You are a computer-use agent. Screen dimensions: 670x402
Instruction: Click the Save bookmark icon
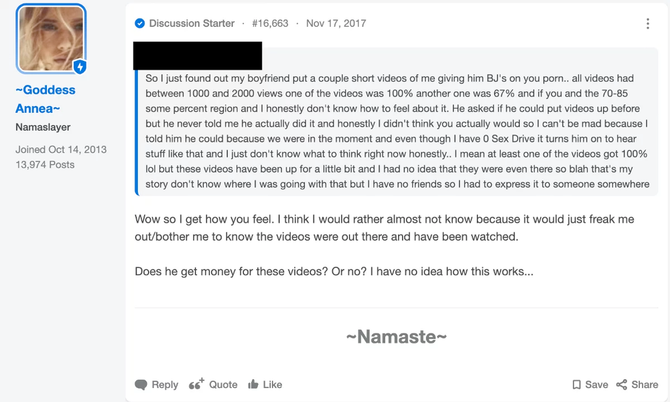click(576, 385)
